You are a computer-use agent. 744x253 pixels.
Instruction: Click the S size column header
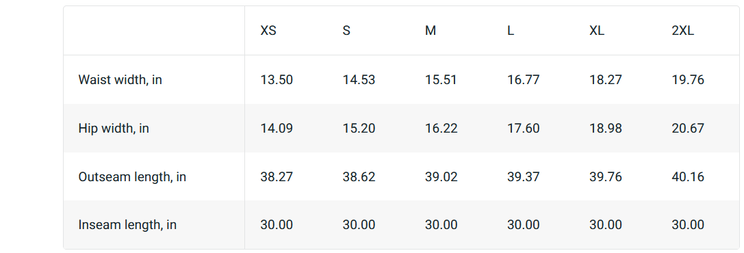(346, 31)
